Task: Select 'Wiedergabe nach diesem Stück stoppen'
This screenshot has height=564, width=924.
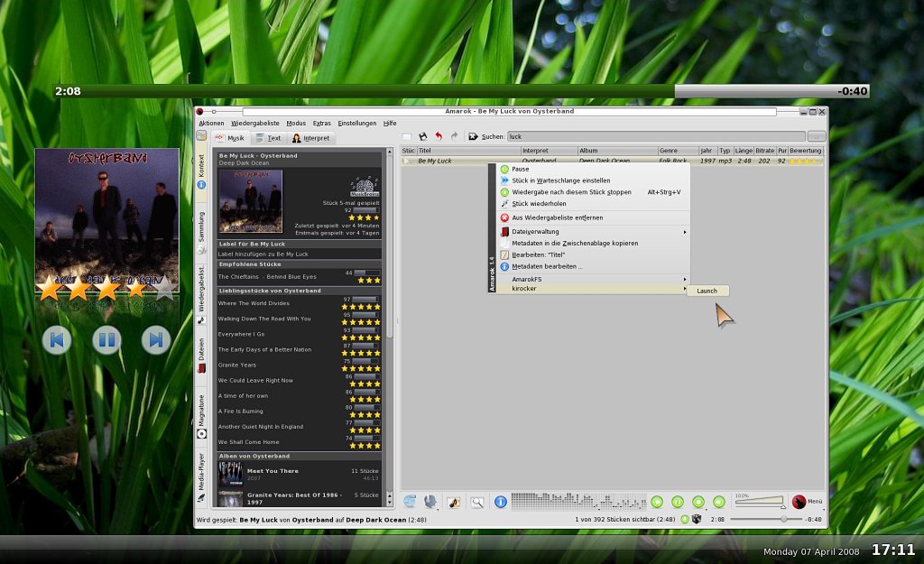Action: click(x=594, y=192)
